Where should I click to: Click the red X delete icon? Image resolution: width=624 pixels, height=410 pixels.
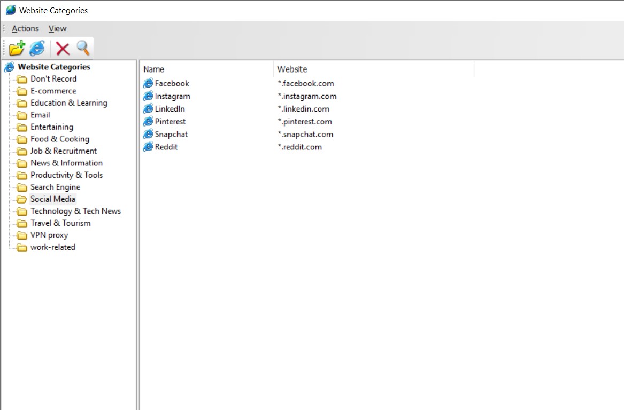pos(61,48)
